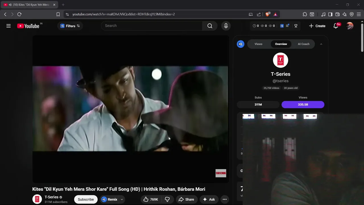Image resolution: width=364 pixels, height=205 pixels.
Task: Open the vidIQ logo icon in header stats bar
Action: click(282, 26)
